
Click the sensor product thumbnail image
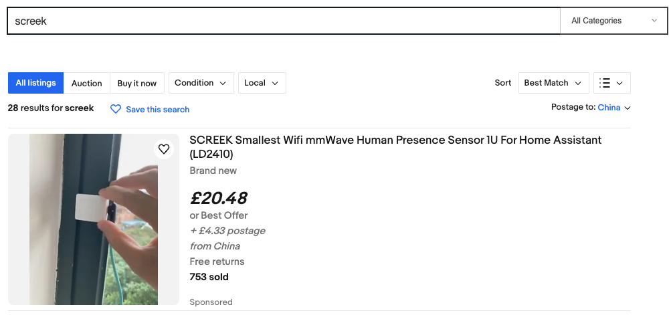click(94, 219)
